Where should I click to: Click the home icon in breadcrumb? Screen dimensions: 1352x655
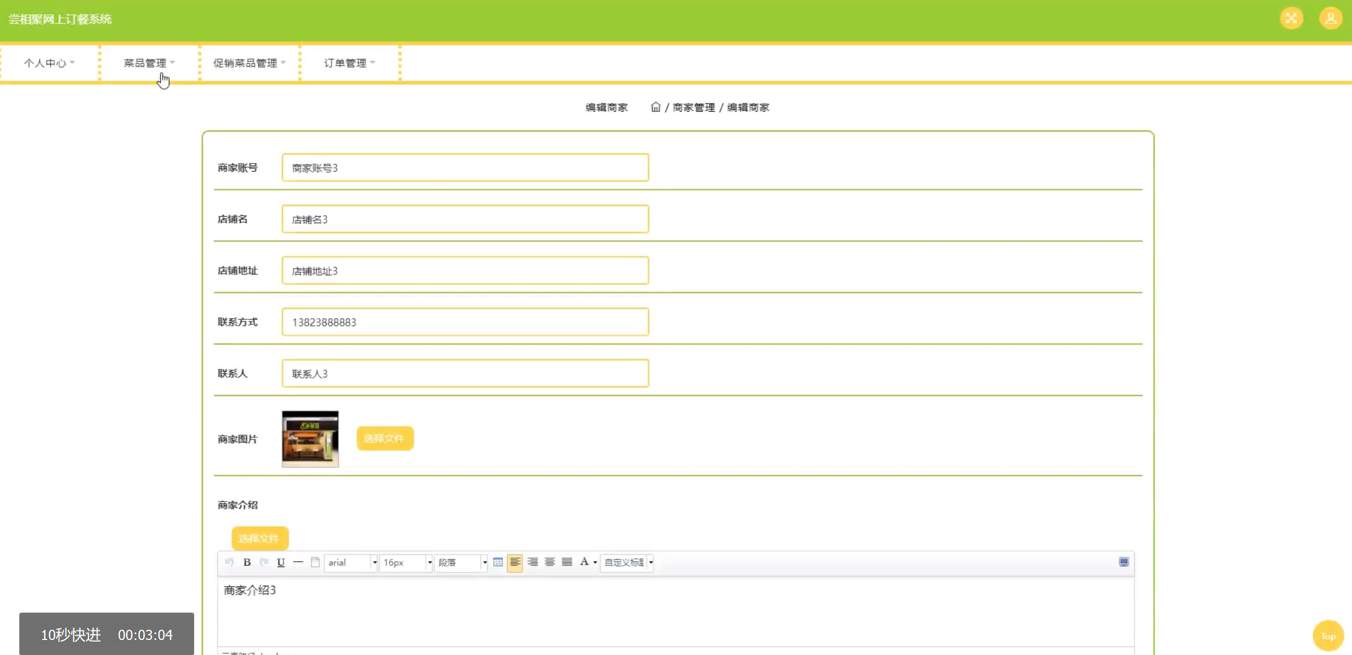click(655, 107)
